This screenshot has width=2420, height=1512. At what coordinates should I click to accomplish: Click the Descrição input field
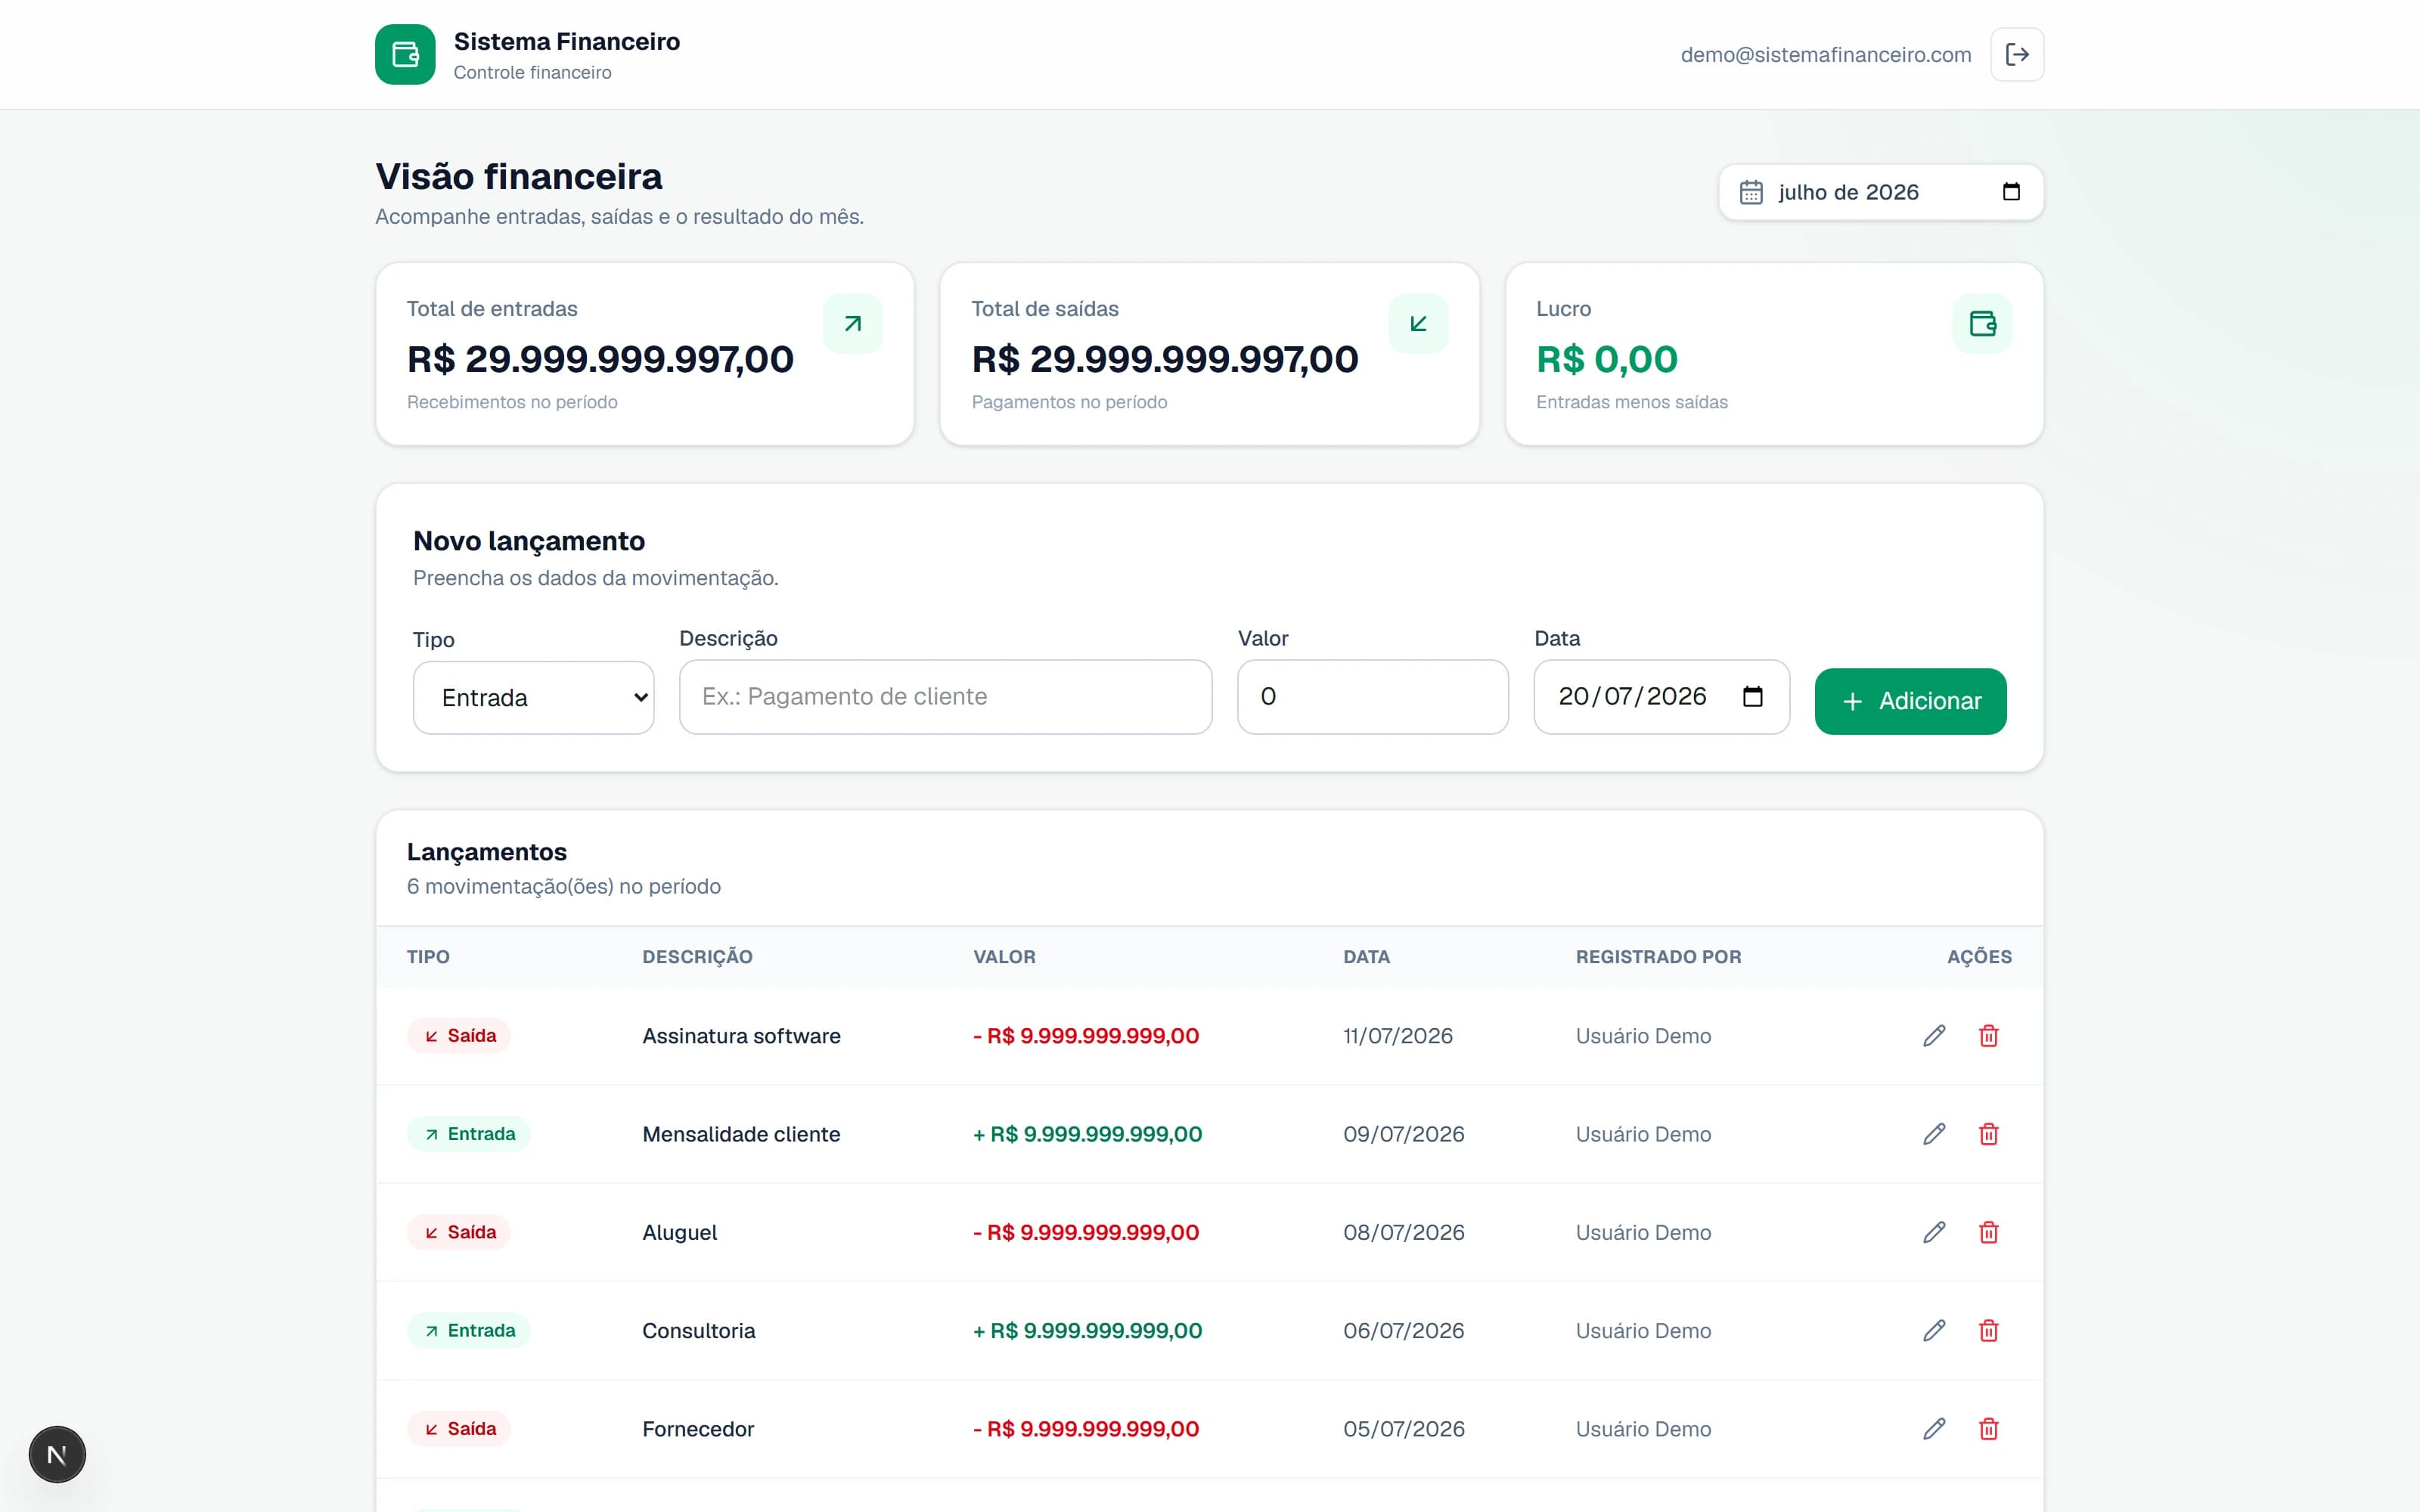click(945, 697)
